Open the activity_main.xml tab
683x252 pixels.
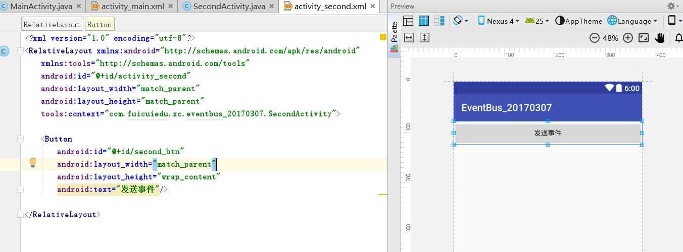point(132,7)
